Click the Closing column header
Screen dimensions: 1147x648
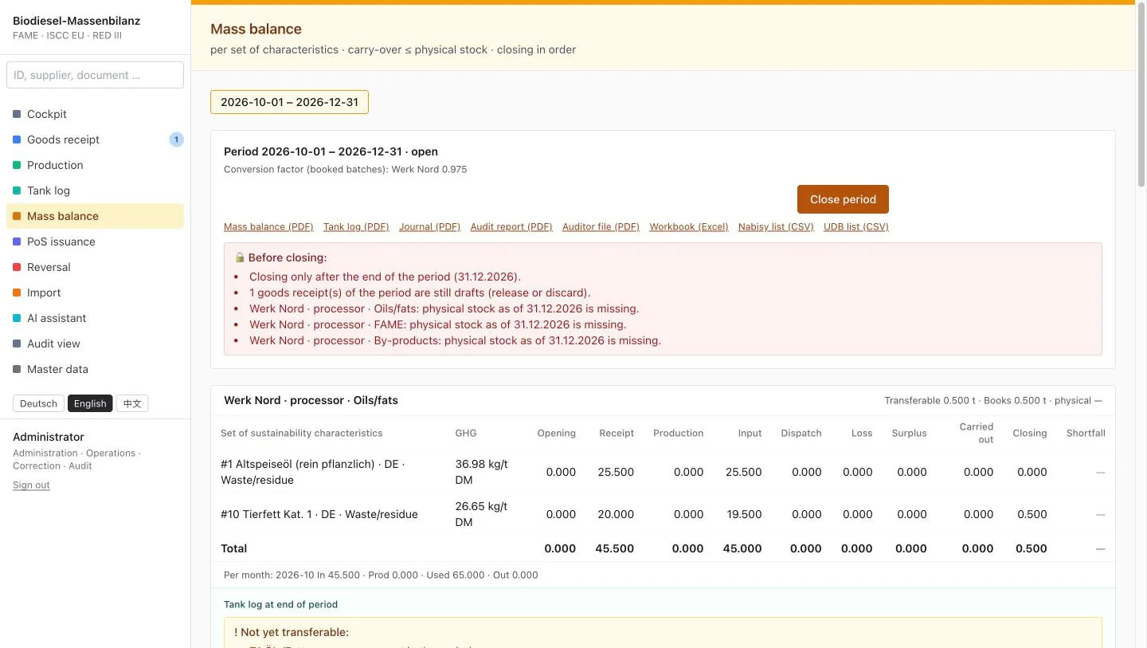coord(1030,433)
